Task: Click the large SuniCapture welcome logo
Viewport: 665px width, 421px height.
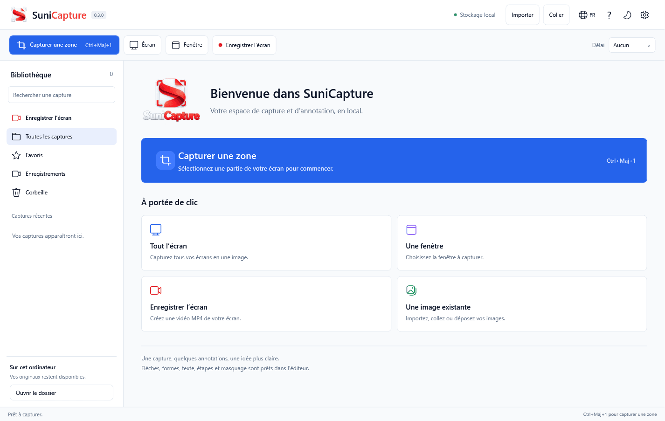Action: click(x=172, y=100)
